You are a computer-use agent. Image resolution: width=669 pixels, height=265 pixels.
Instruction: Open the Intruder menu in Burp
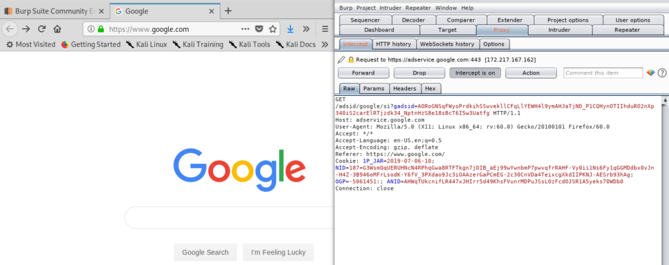[x=391, y=8]
